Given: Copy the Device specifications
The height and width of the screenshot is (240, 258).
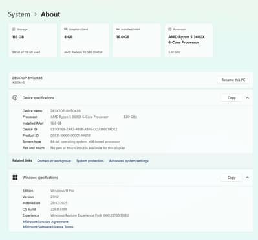Looking at the screenshot, I should 231,98.
